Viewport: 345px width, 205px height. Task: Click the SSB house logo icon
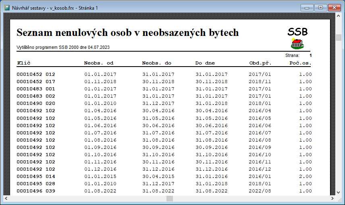click(297, 44)
